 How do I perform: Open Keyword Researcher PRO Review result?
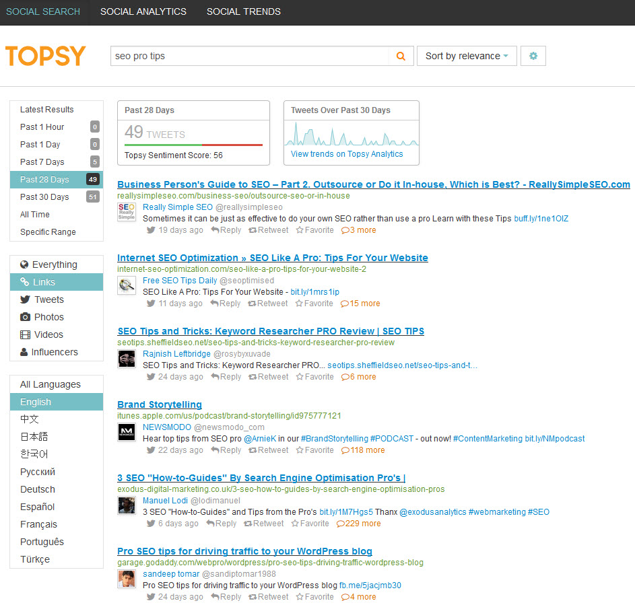click(x=271, y=331)
